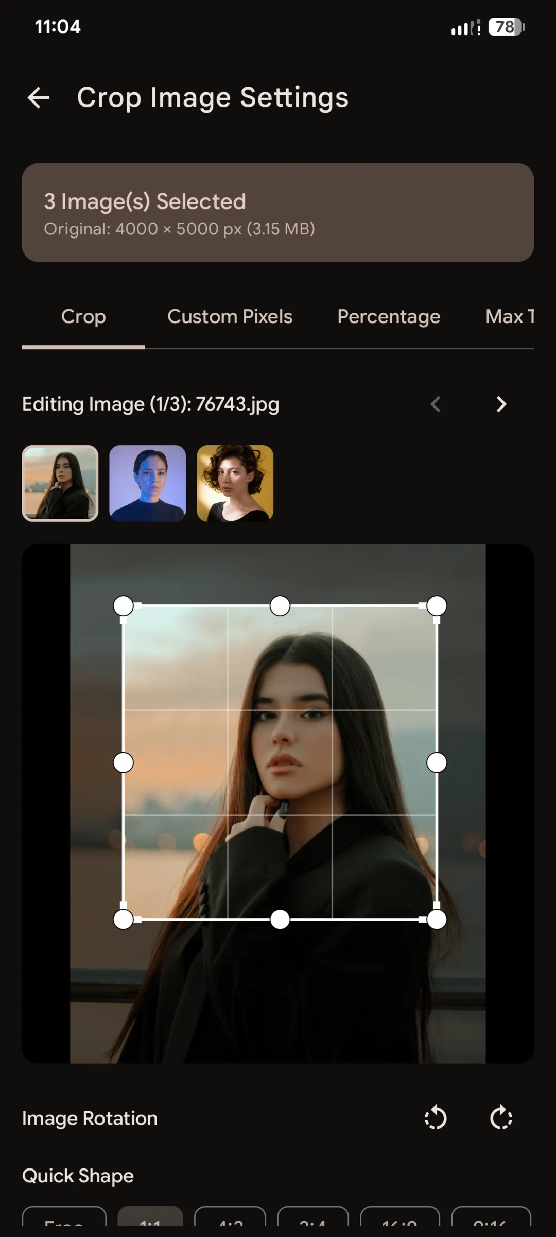Open the Custom Pixels tab
The width and height of the screenshot is (556, 1237).
click(230, 316)
